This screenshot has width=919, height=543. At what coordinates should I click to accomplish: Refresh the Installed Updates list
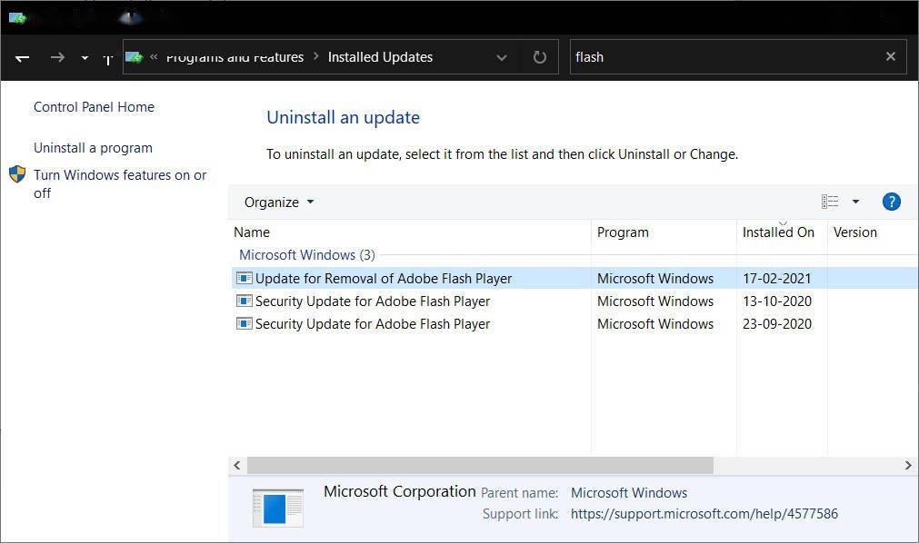click(x=540, y=57)
